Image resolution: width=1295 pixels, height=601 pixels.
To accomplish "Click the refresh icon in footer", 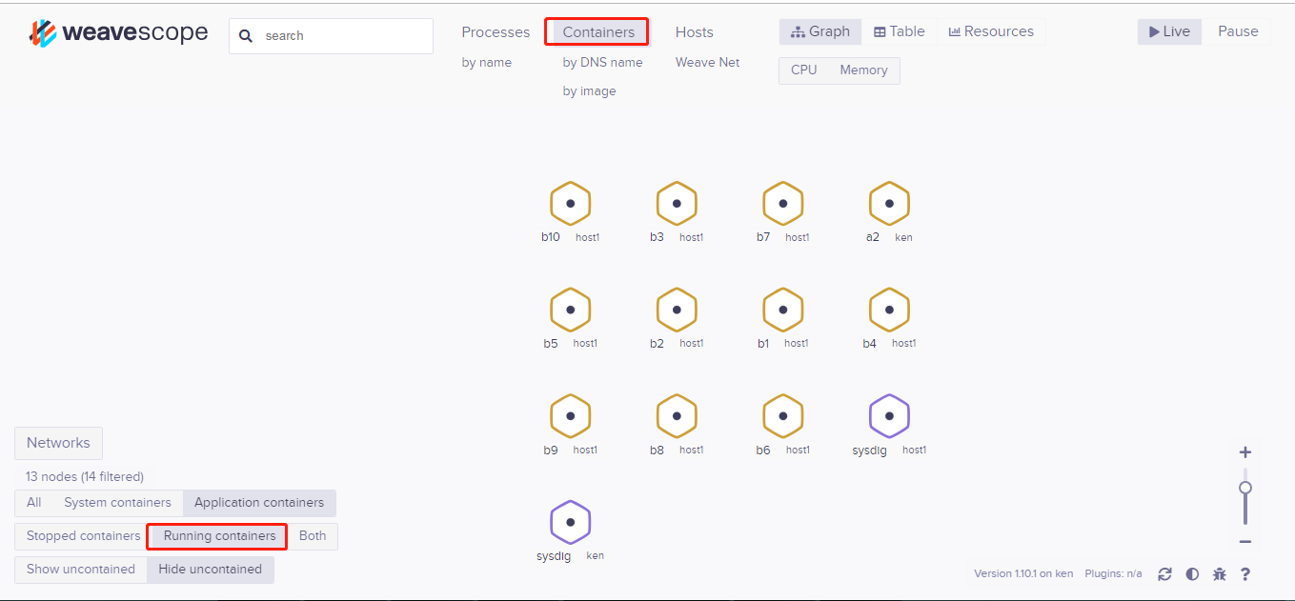I will (x=1164, y=573).
